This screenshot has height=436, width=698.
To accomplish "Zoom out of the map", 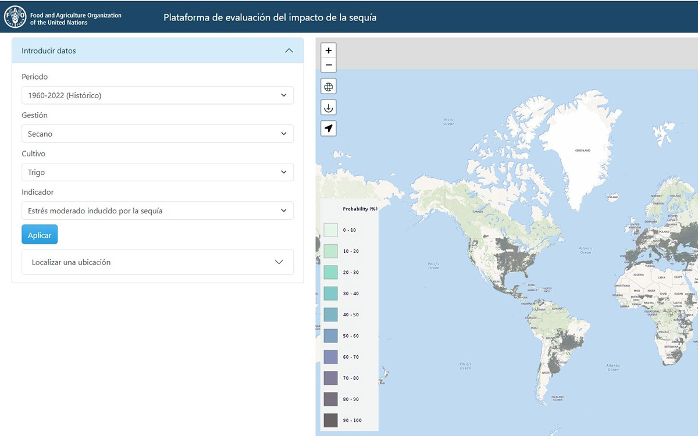I will coord(329,65).
